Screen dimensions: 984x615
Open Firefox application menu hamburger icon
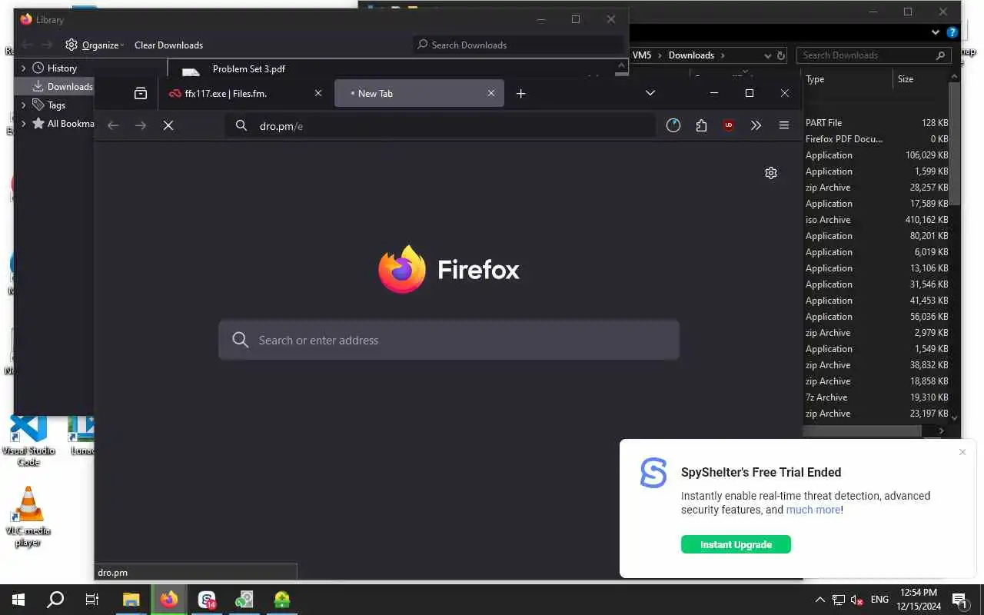[x=784, y=125]
